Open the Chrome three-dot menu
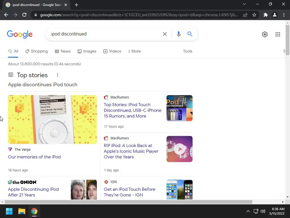This screenshot has height=218, width=290. click(284, 15)
